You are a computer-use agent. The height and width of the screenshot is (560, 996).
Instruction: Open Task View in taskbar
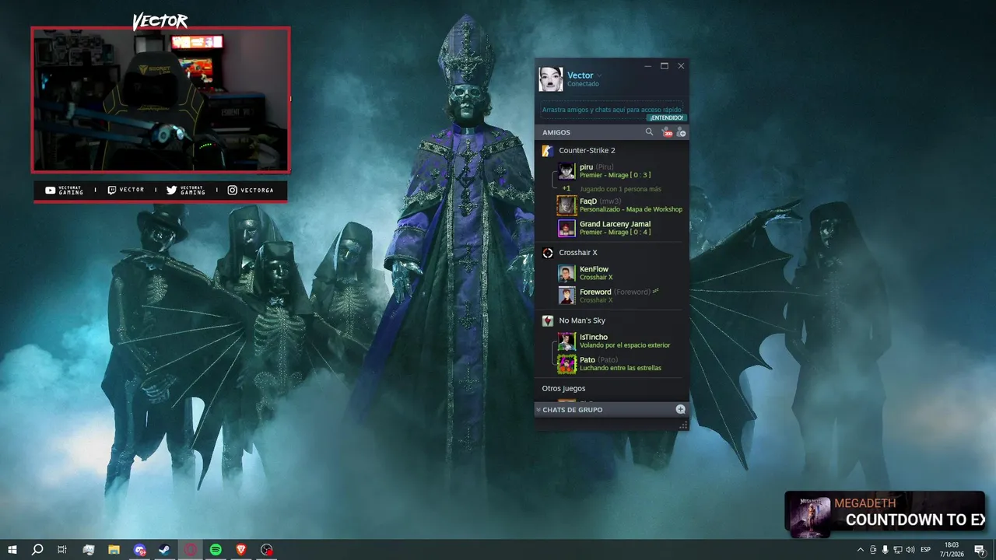click(x=62, y=549)
